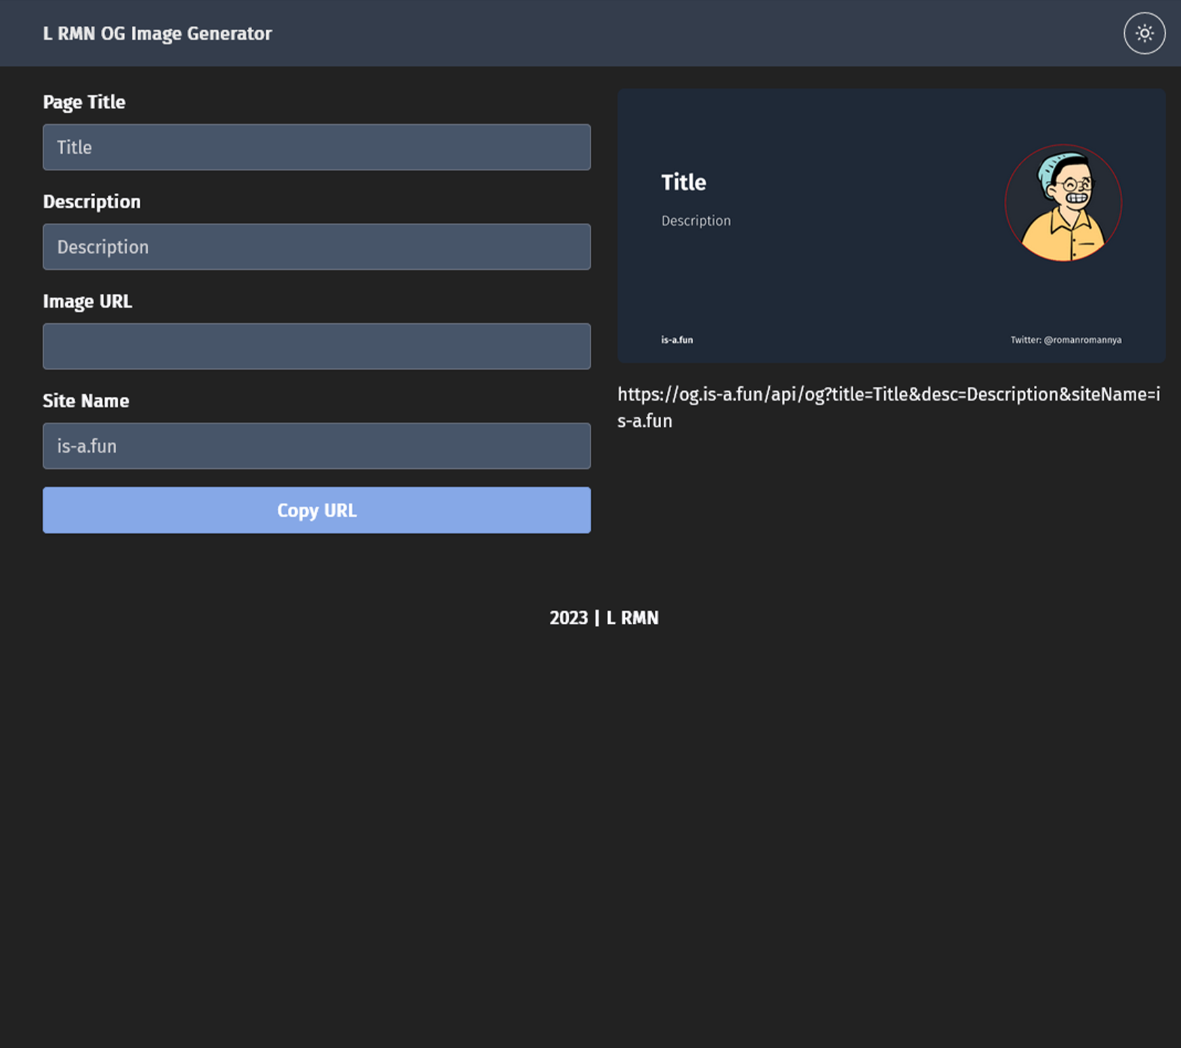
Task: Open the L RMN OG Image Generator header title
Action: (x=158, y=34)
